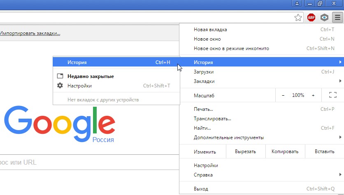Click the window icon beside Недавно закрытые

pyautogui.click(x=60, y=76)
